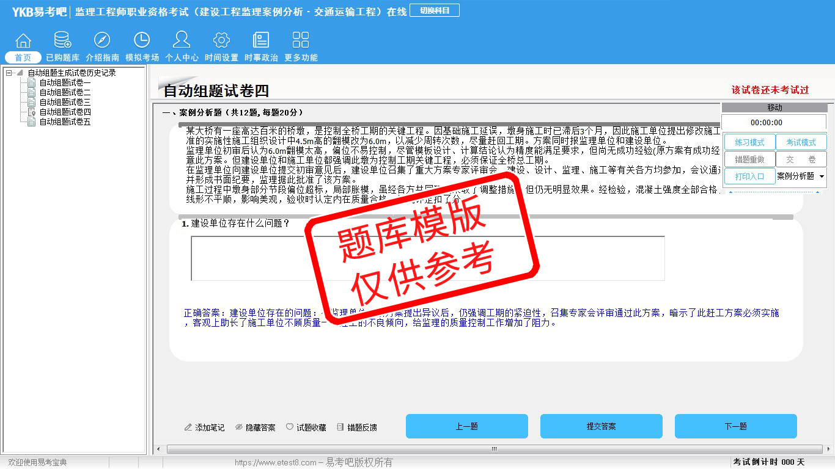Toggle 试题收藏 to favorite this question
Image resolution: width=835 pixels, height=469 pixels.
coord(306,427)
